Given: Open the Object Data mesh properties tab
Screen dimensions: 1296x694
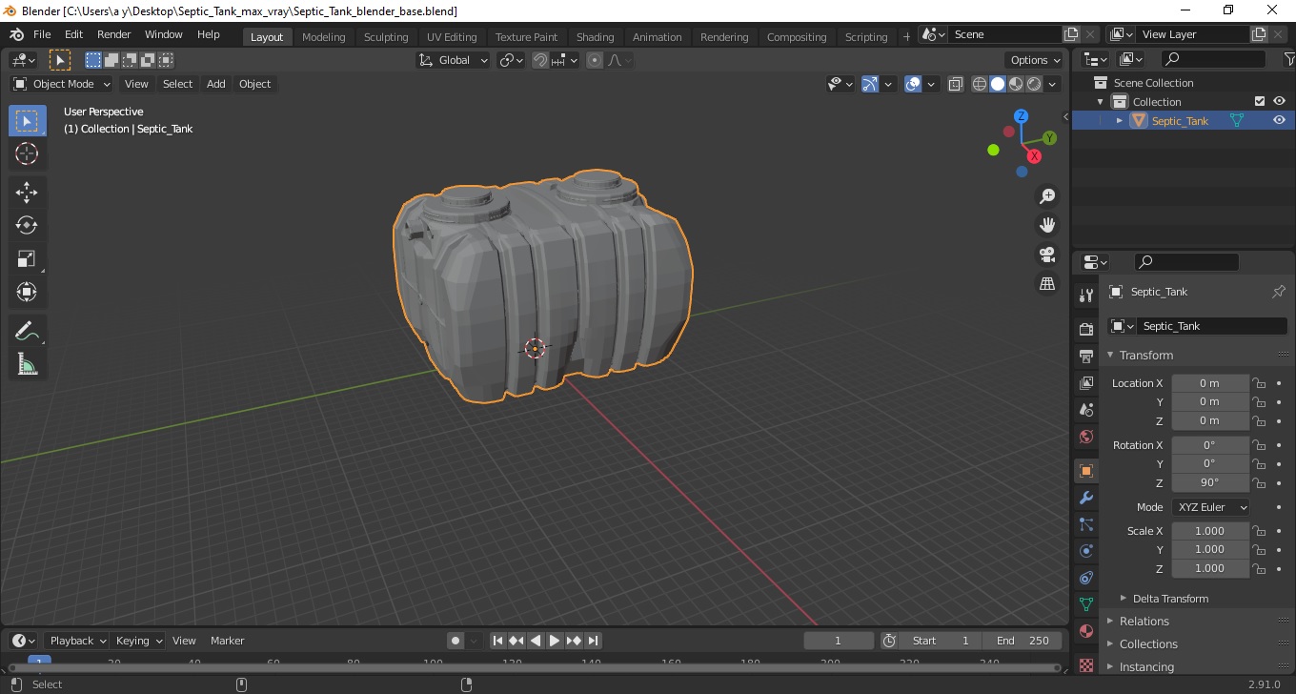Looking at the screenshot, I should (x=1085, y=604).
